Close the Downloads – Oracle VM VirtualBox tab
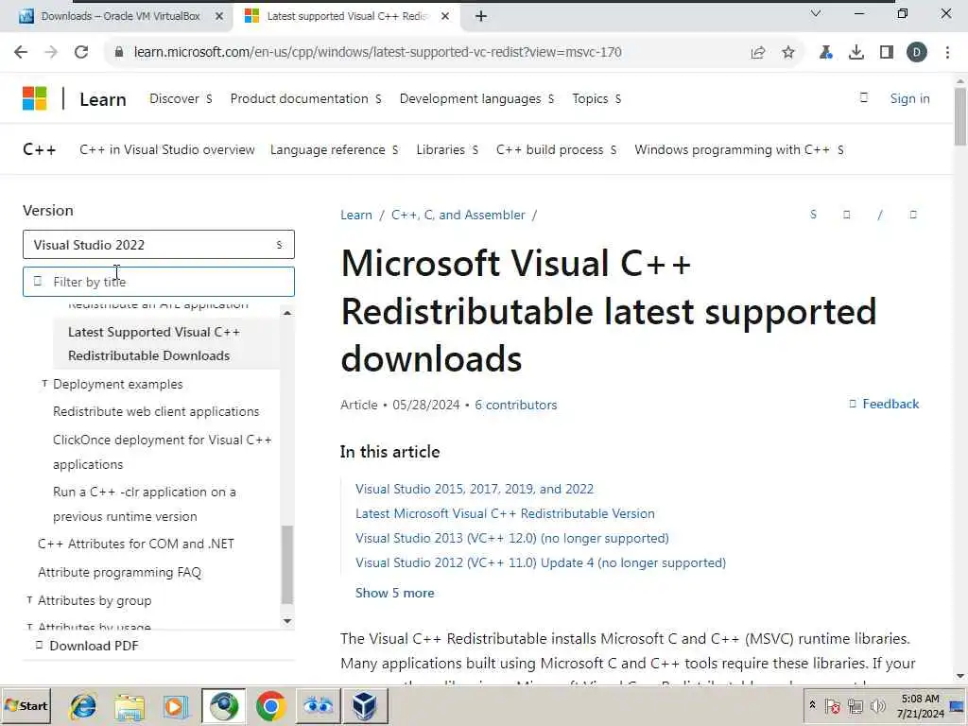Viewport: 968px width, 726px height. click(219, 17)
